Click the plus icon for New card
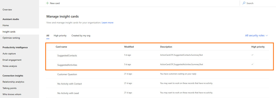The height and width of the screenshot is (98, 276). [47, 3]
